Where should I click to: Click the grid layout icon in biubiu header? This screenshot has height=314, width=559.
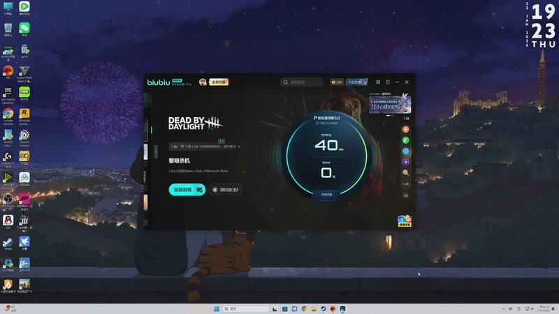coord(378,82)
